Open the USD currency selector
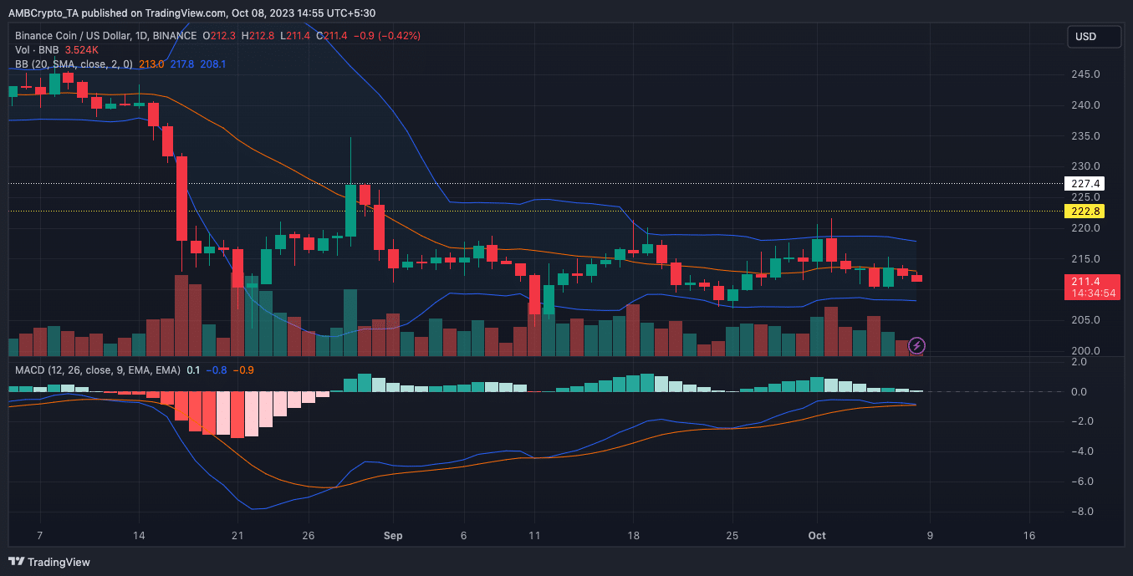 pyautogui.click(x=1085, y=37)
